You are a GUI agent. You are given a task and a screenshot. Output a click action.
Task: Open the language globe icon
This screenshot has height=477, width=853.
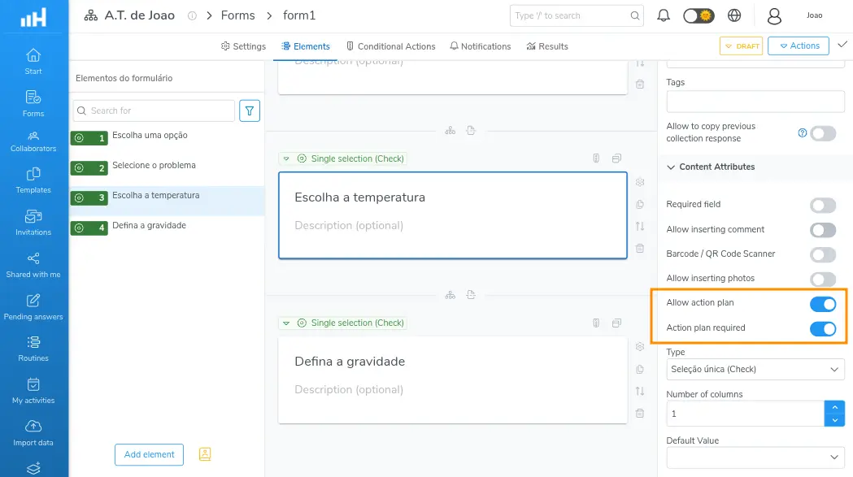point(734,15)
